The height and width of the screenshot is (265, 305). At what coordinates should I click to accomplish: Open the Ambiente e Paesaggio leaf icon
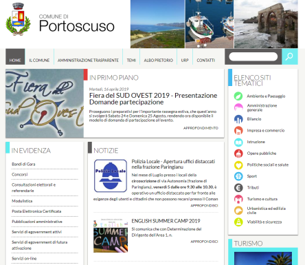point(238,96)
